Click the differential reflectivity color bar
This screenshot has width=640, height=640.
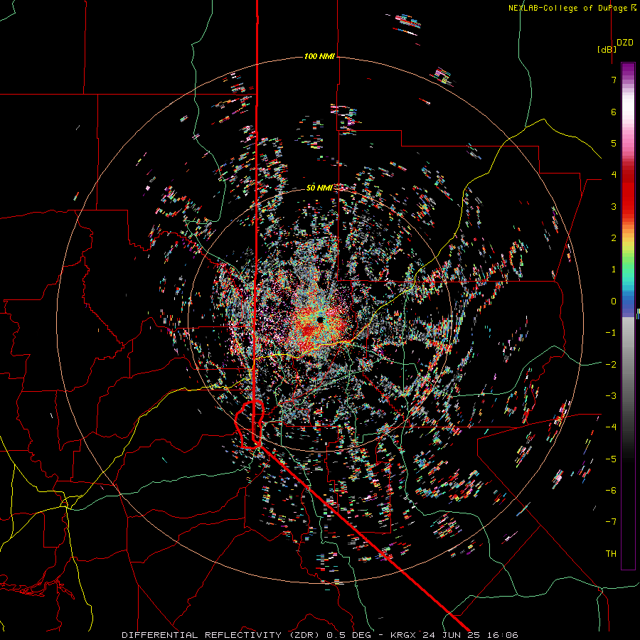pyautogui.click(x=628, y=316)
